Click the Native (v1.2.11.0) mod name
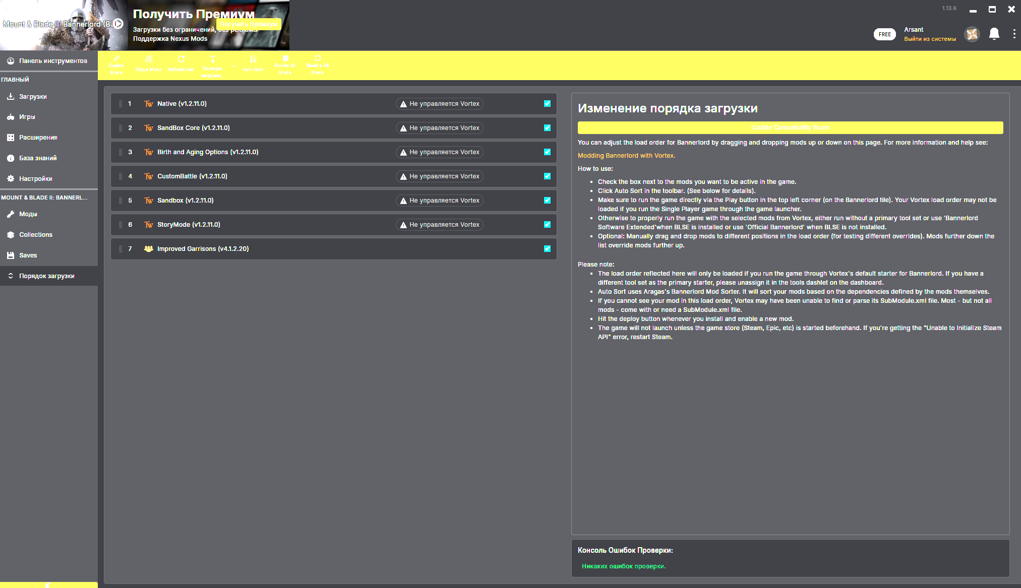This screenshot has height=588, width=1021. 182,104
